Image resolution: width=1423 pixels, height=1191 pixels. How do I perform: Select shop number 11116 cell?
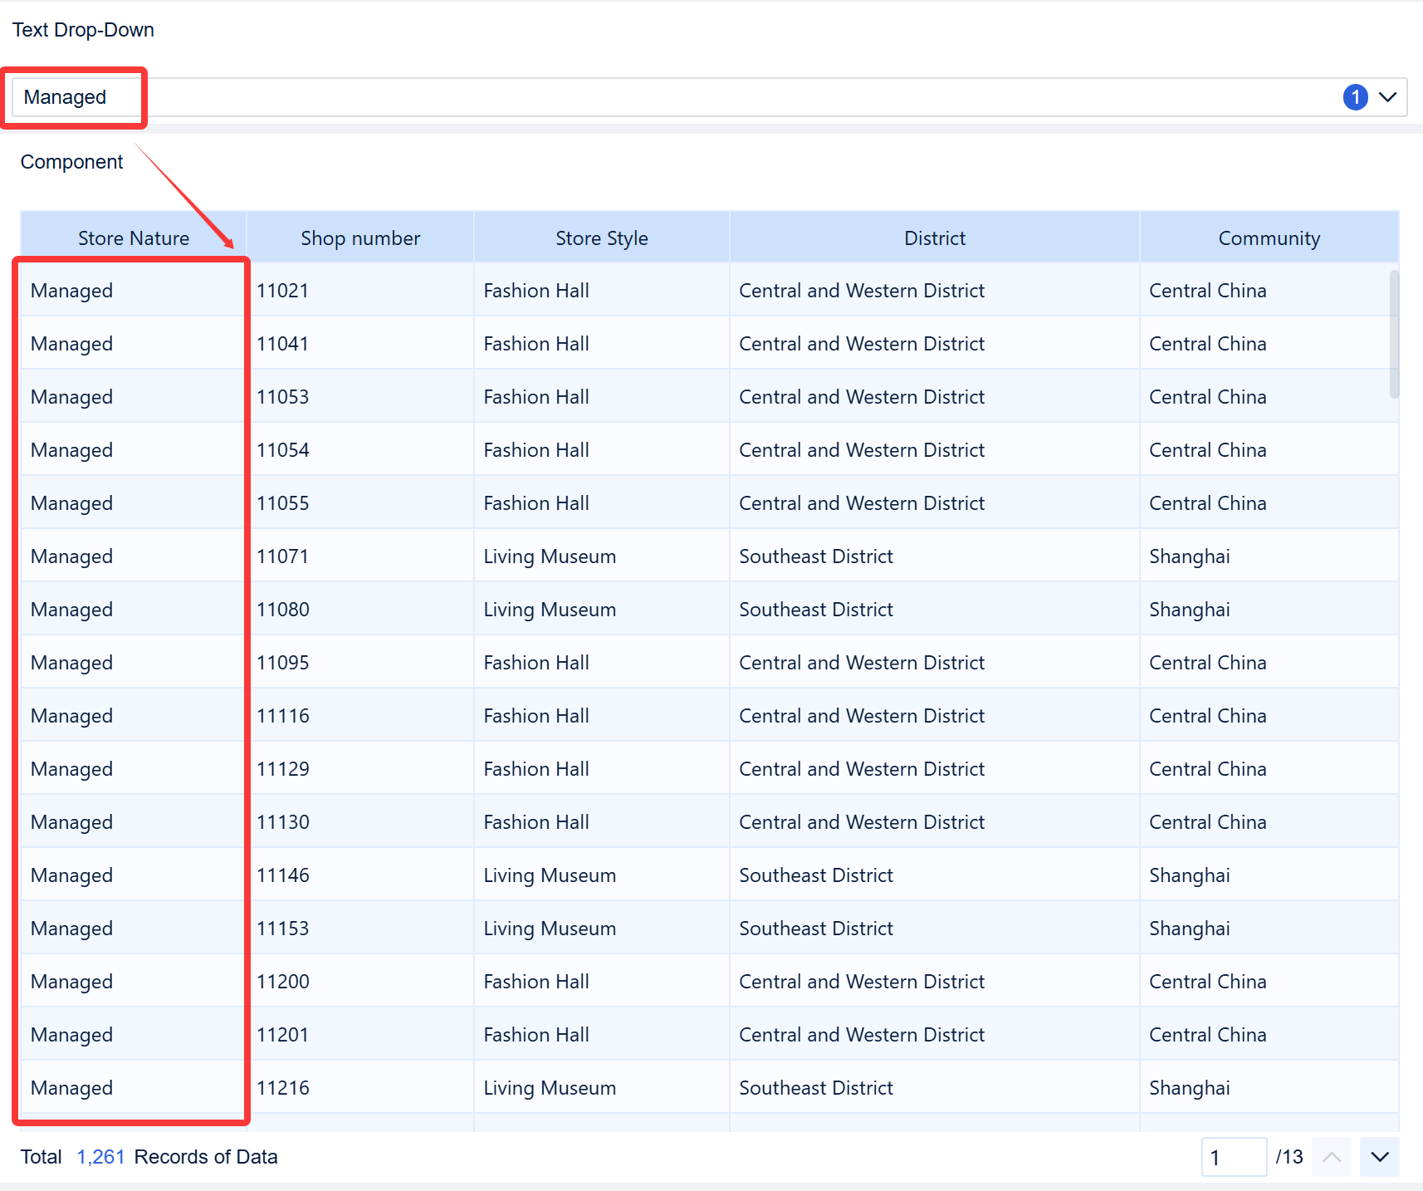tap(360, 716)
